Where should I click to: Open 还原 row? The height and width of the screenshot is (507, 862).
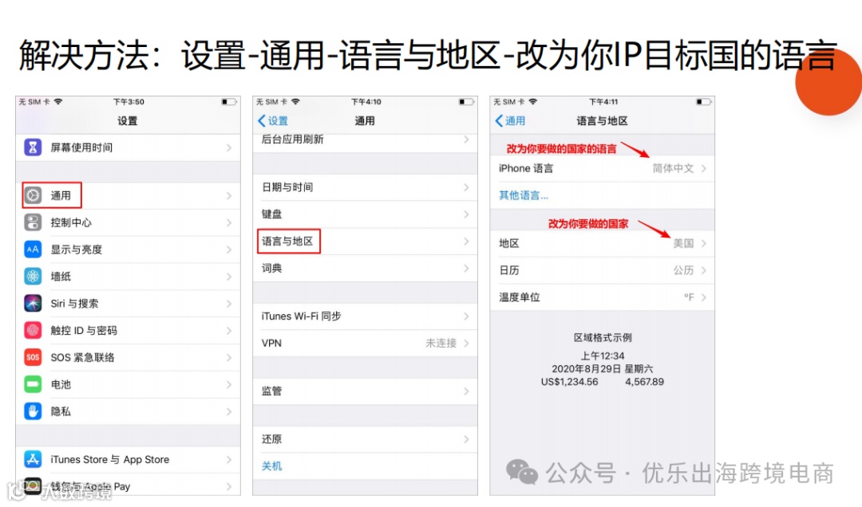(365, 439)
